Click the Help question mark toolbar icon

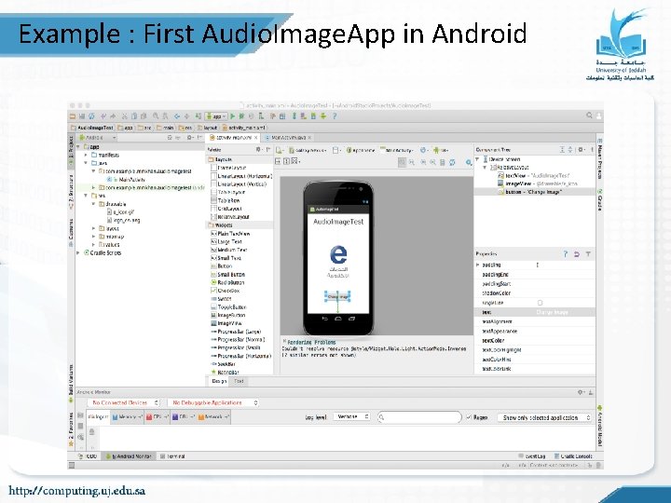click(335, 116)
